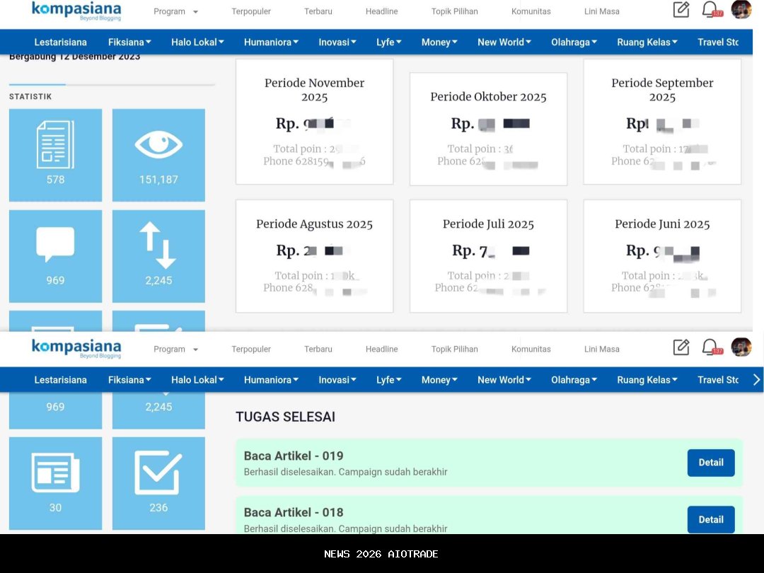Click the article count statistic icon
764x573 pixels.
pos(55,154)
